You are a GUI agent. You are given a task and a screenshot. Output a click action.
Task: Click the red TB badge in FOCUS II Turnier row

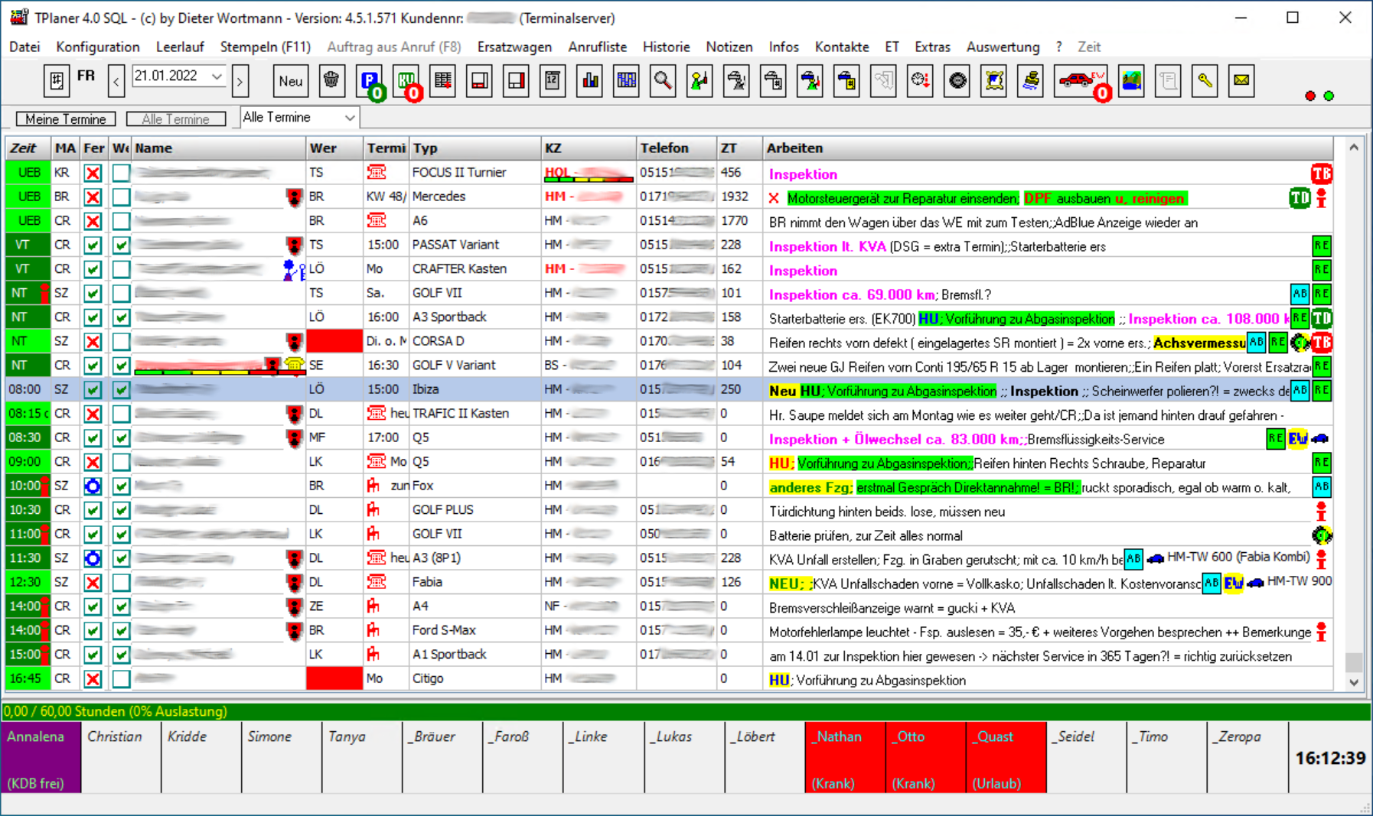[1321, 174]
